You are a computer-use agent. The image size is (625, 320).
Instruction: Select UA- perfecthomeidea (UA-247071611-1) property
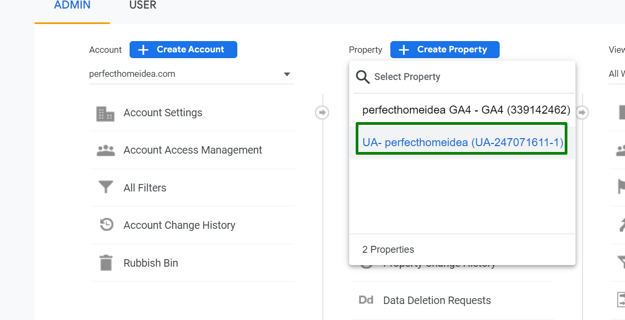pyautogui.click(x=462, y=142)
